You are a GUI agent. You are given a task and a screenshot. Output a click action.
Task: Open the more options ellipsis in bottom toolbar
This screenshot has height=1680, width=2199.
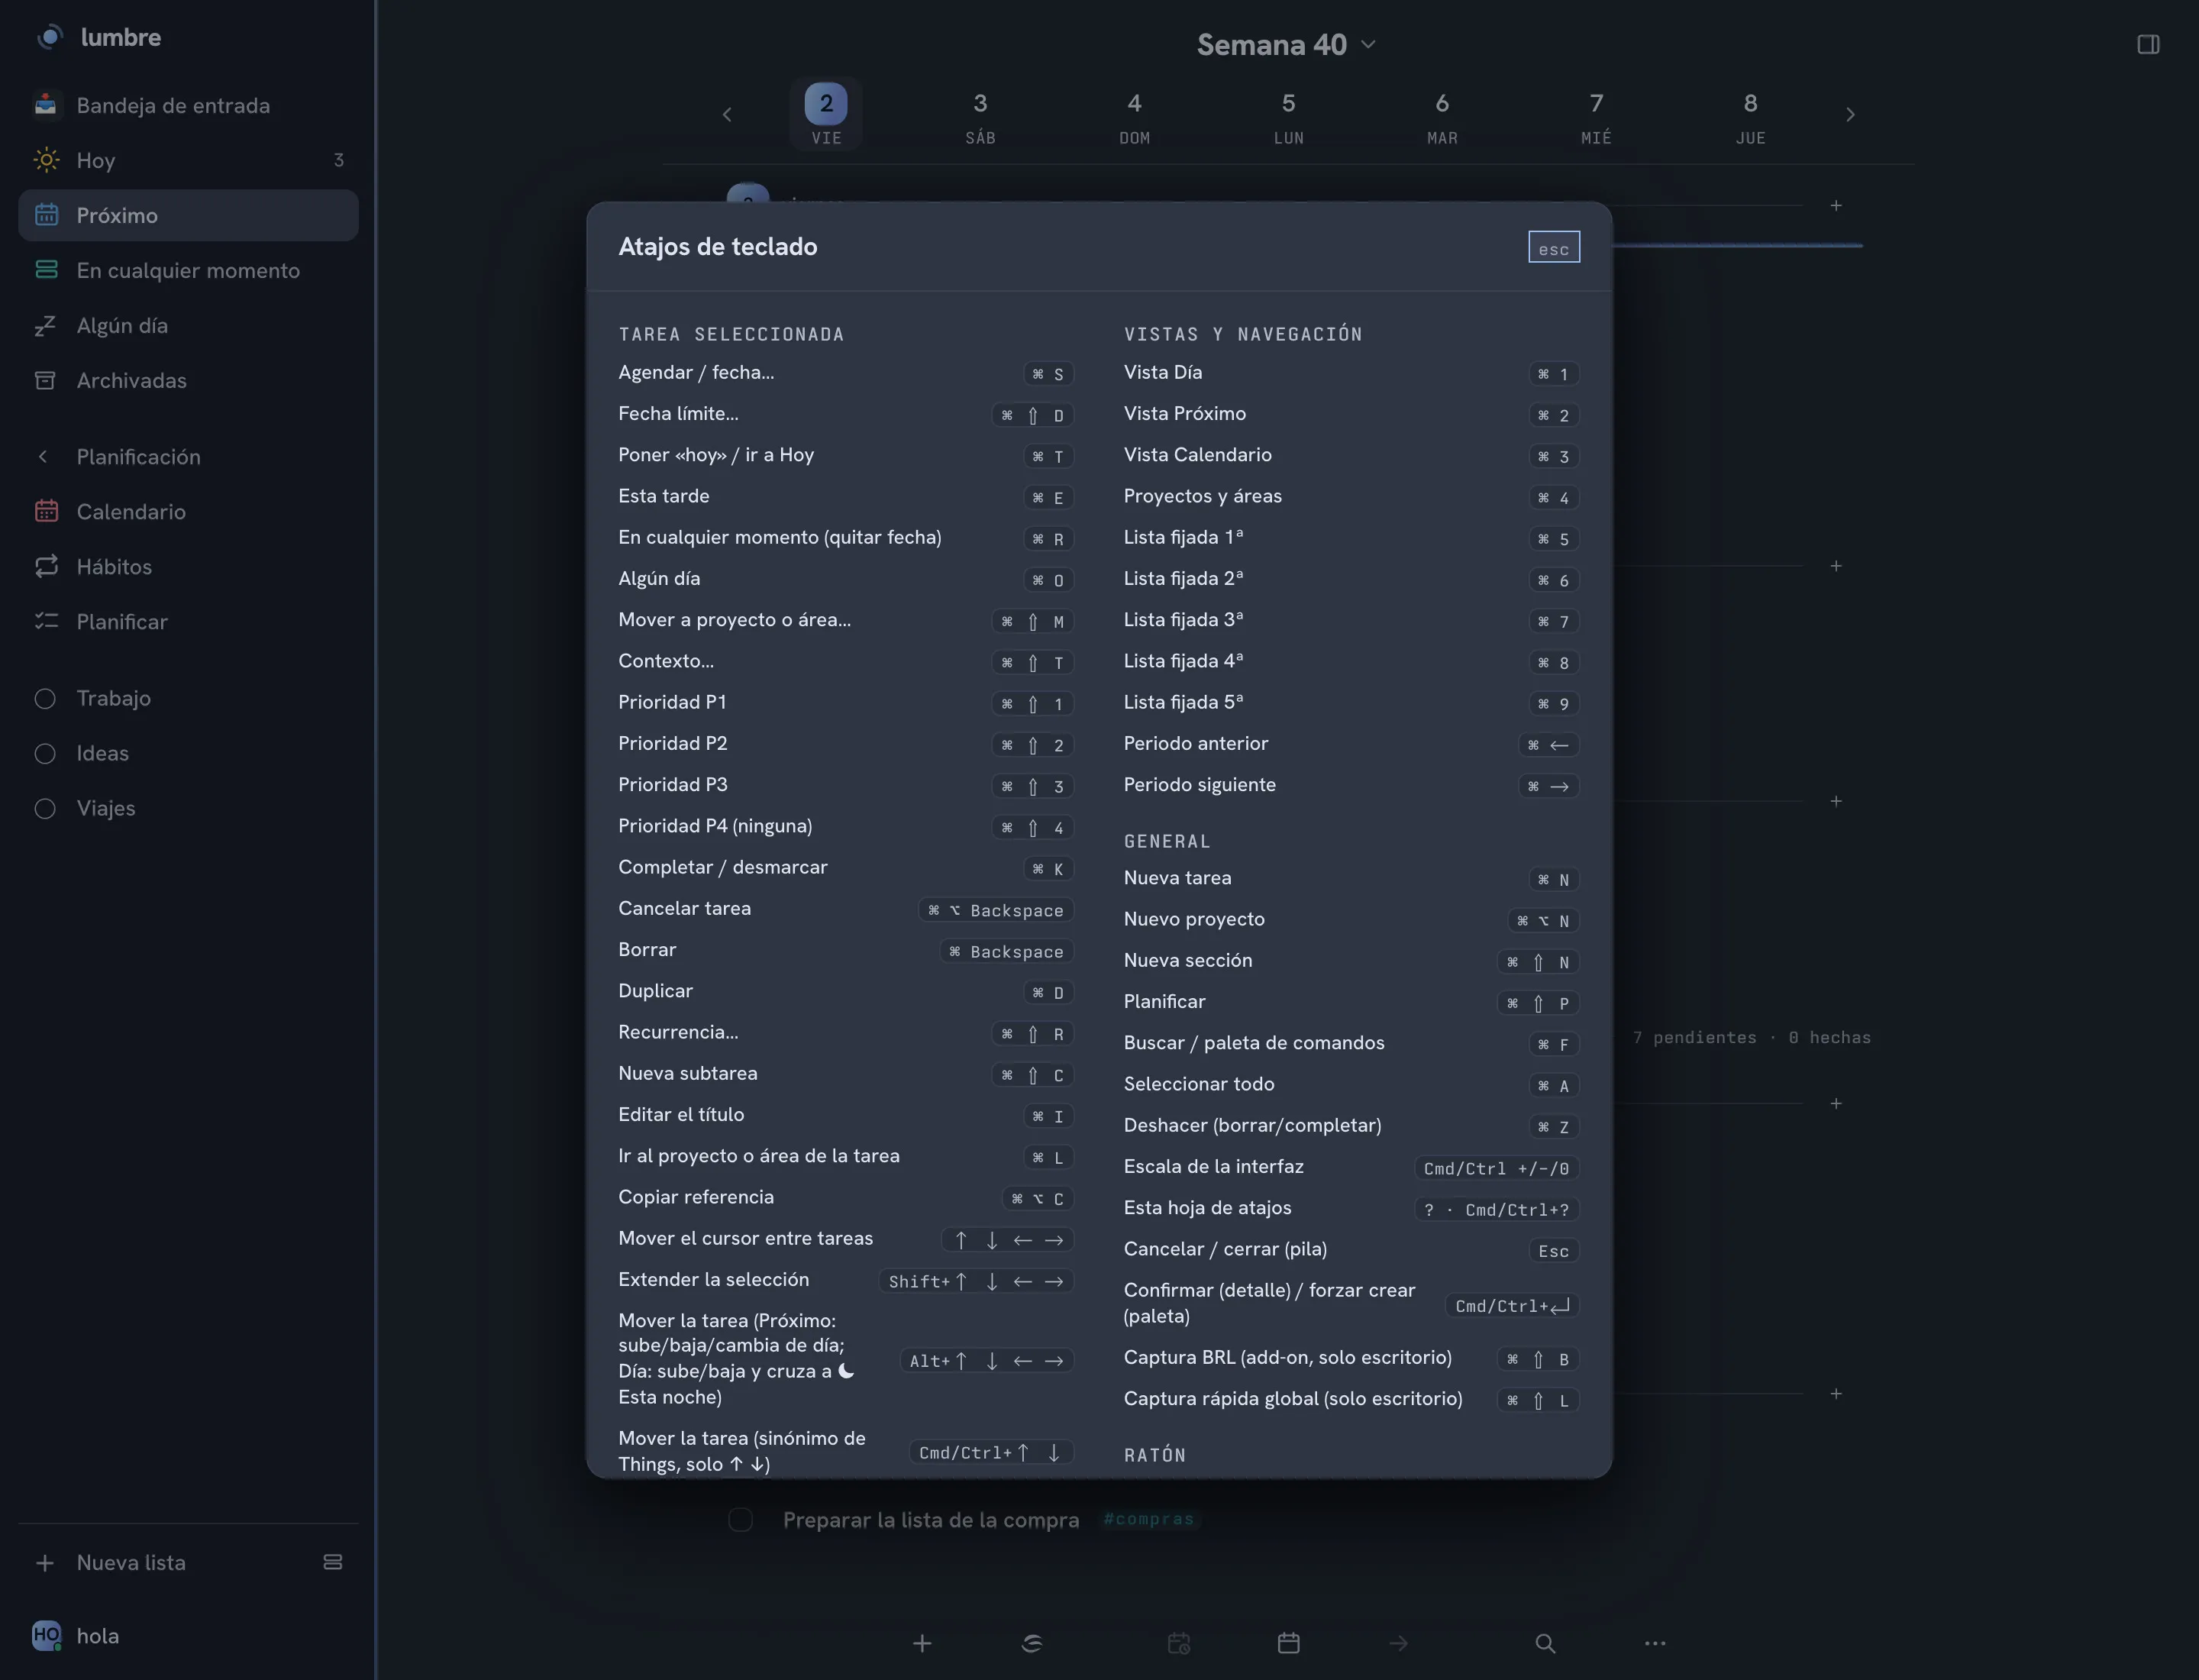1655,1643
